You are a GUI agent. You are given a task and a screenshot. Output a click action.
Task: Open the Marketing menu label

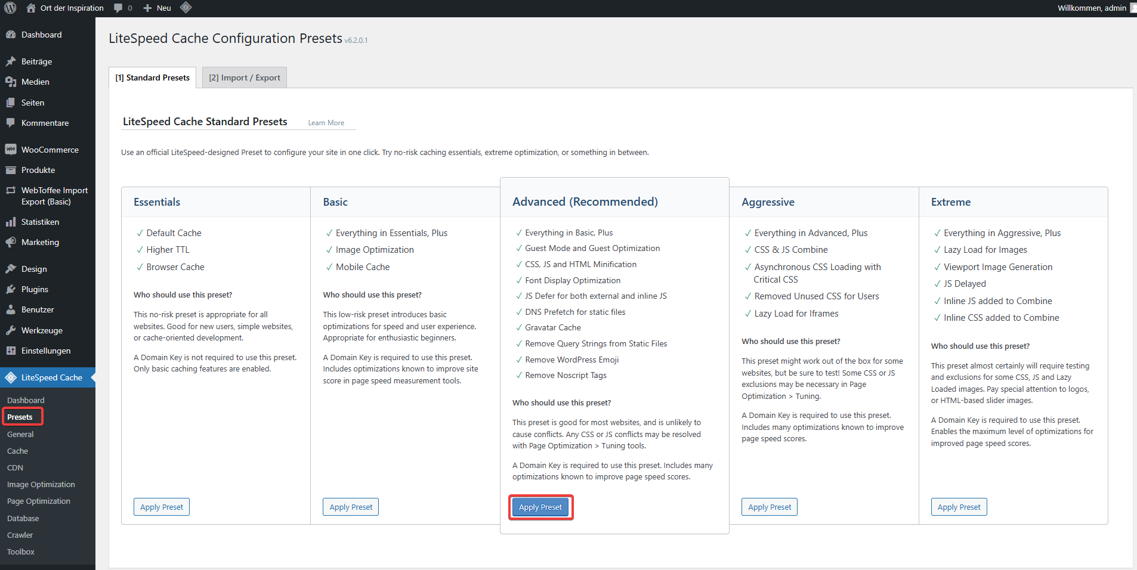pos(40,242)
